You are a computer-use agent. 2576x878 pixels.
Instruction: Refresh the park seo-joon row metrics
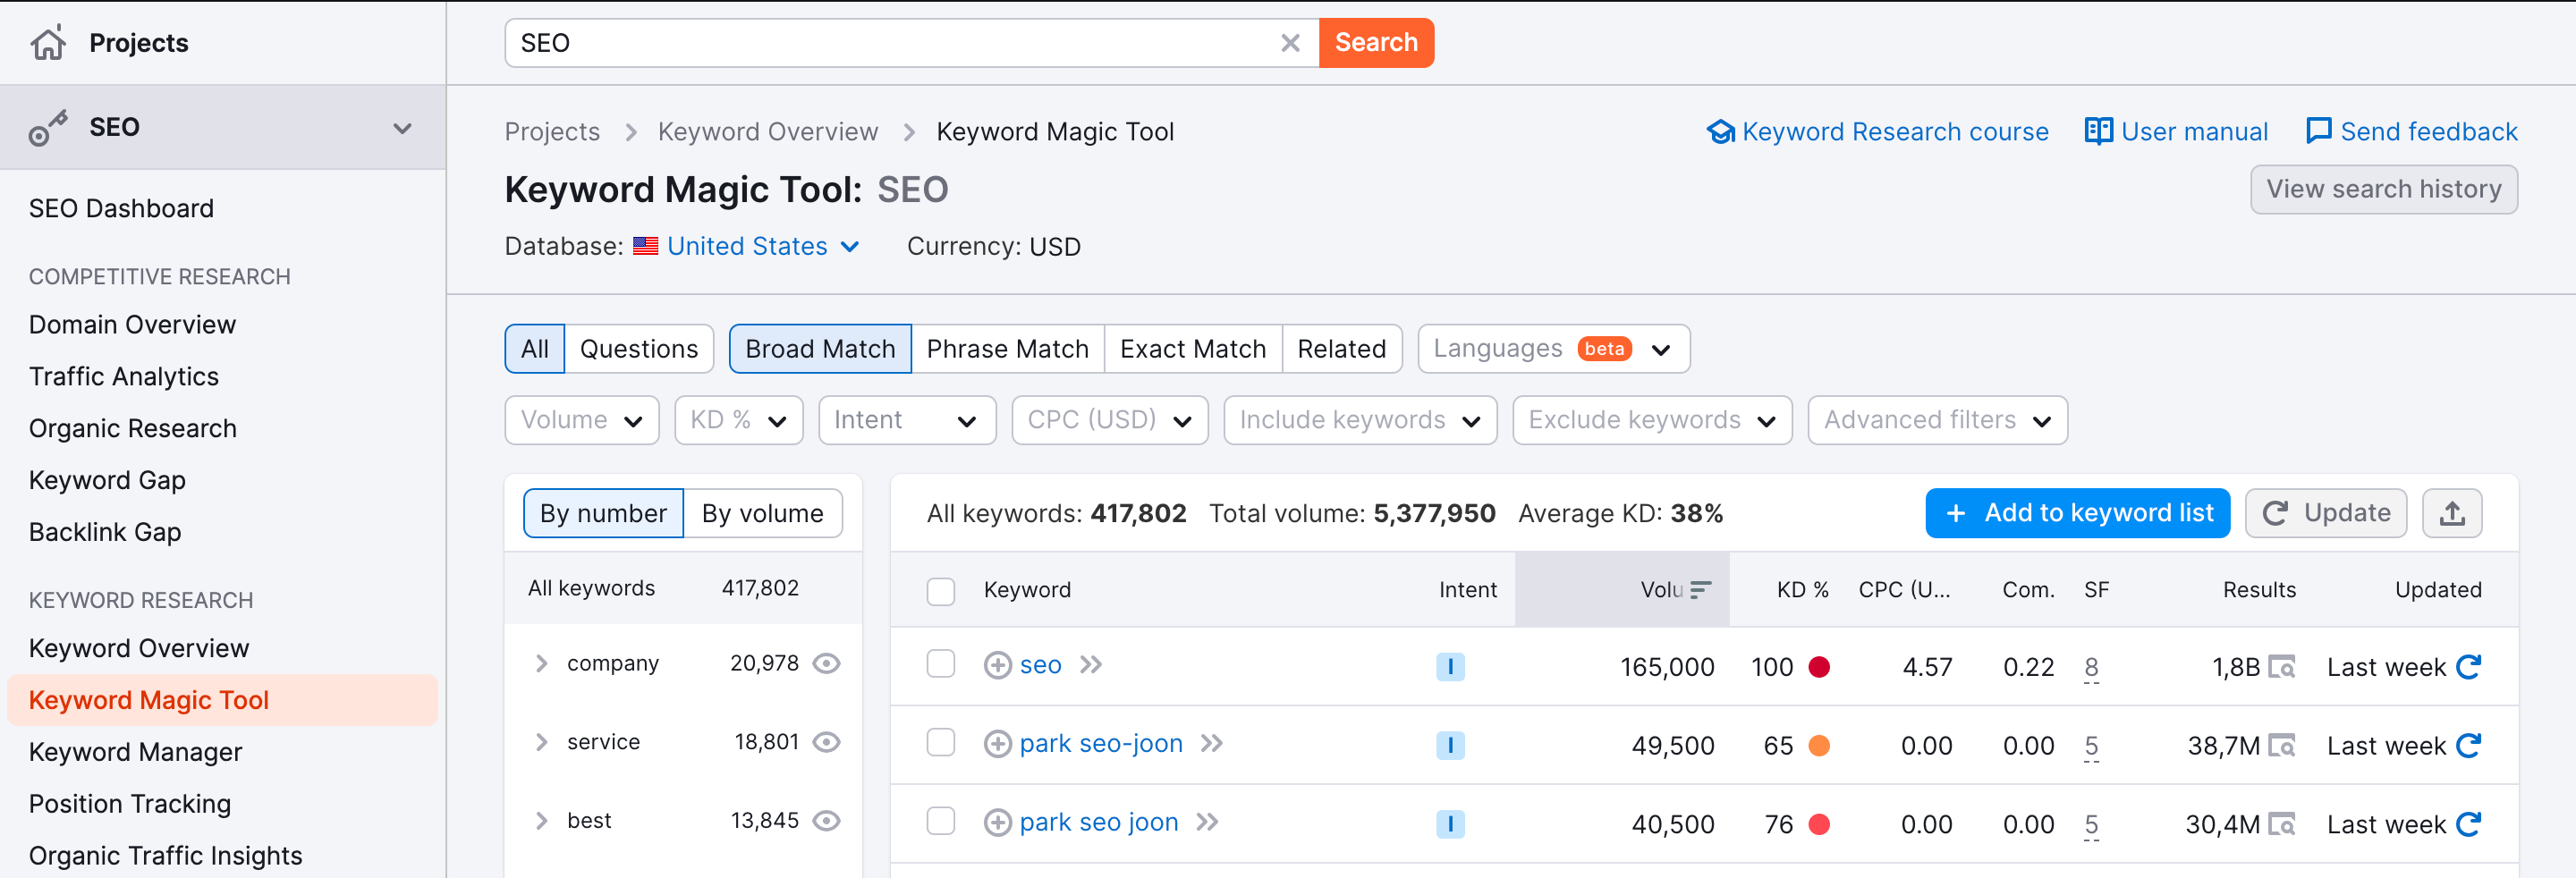tap(2469, 745)
